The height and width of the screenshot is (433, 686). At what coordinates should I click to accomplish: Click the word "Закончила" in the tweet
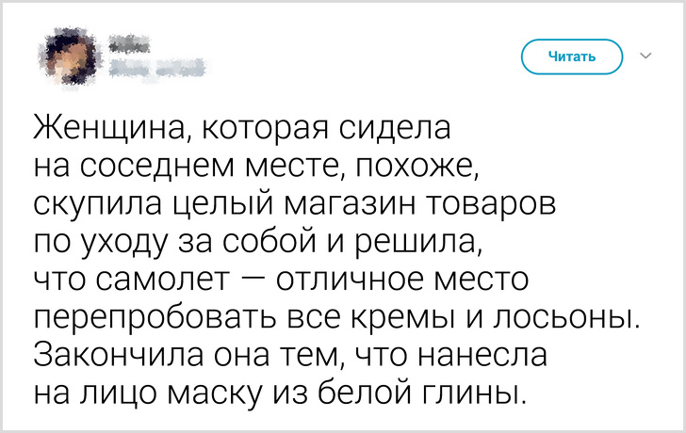[x=115, y=355]
